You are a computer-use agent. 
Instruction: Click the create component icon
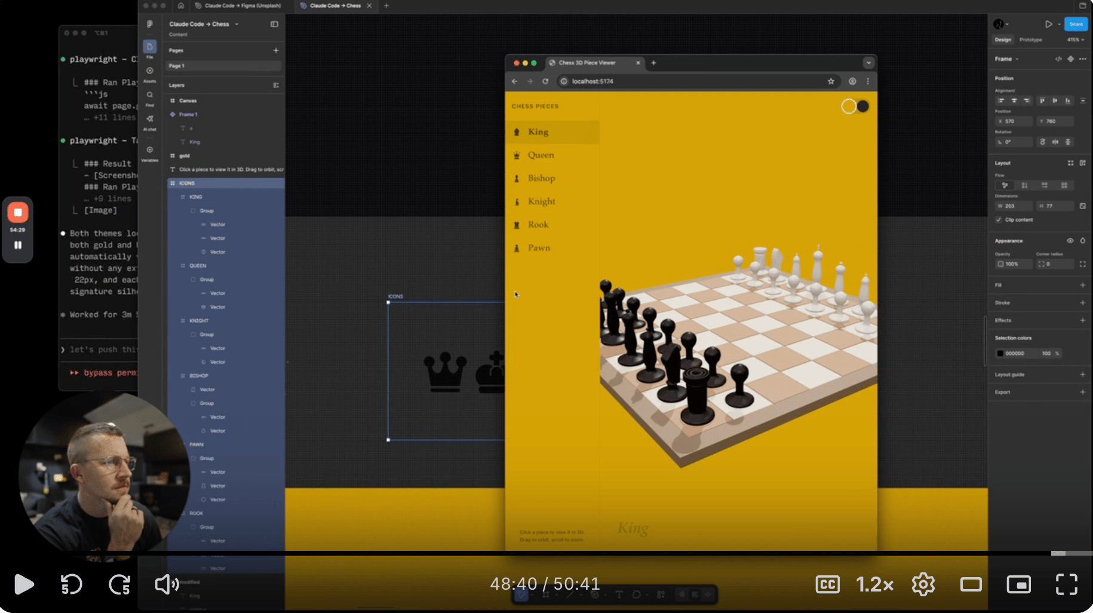[1071, 59]
